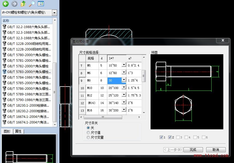
Task: Click the list view layout icon
Action: coord(41,4)
